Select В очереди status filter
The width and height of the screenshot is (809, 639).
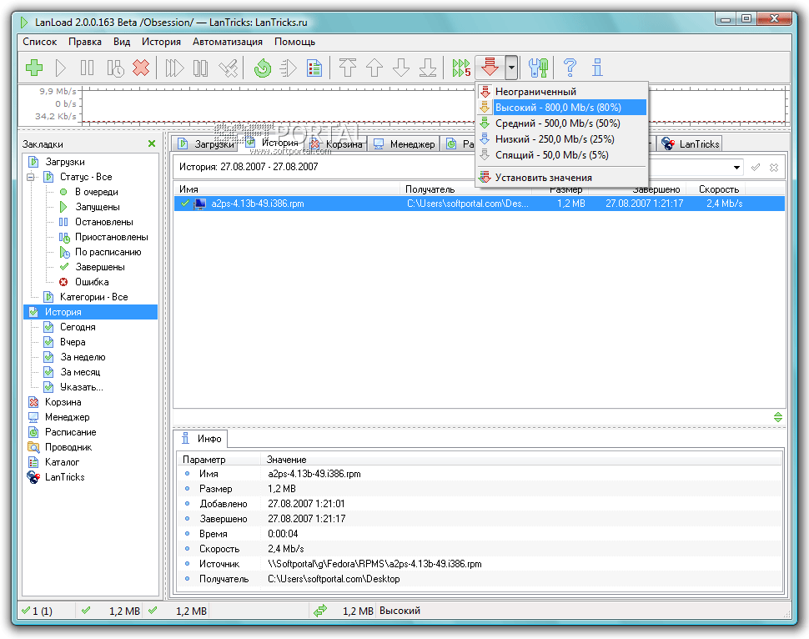(x=97, y=192)
